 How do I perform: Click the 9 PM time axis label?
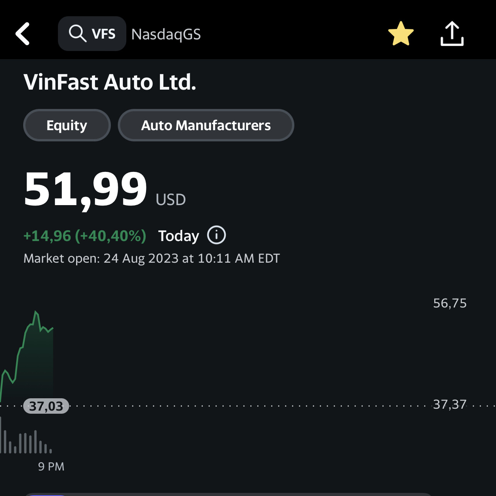[51, 467]
